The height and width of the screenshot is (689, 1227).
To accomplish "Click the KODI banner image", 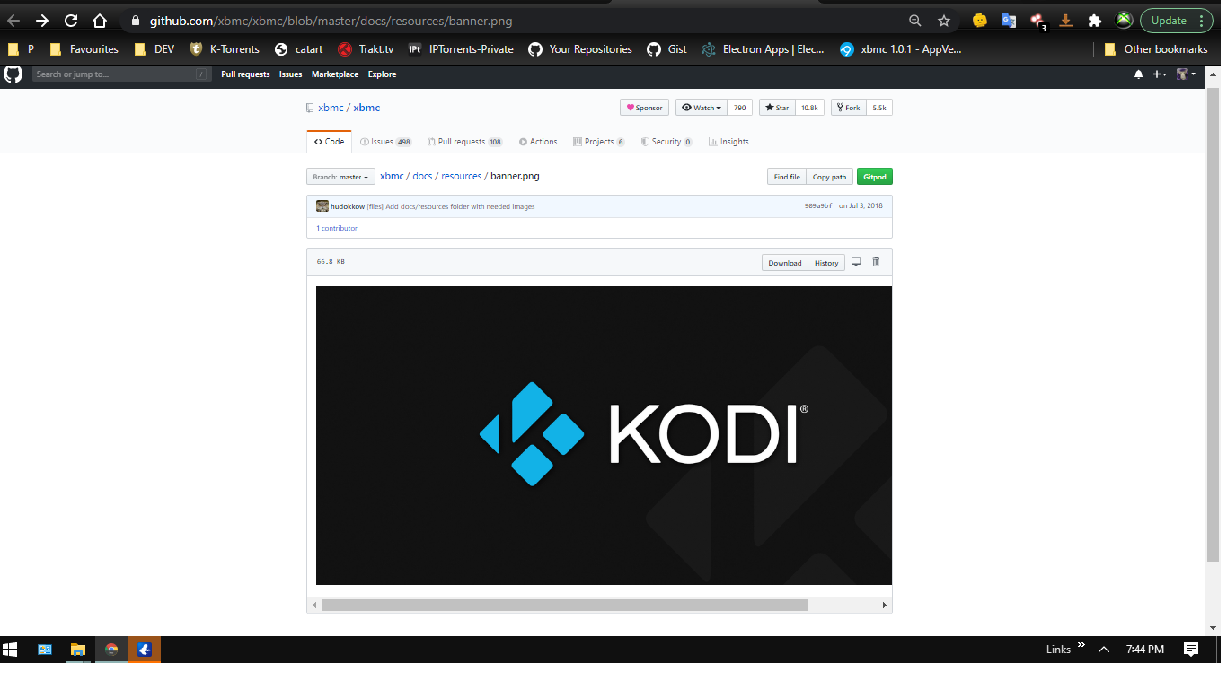I will [x=604, y=435].
